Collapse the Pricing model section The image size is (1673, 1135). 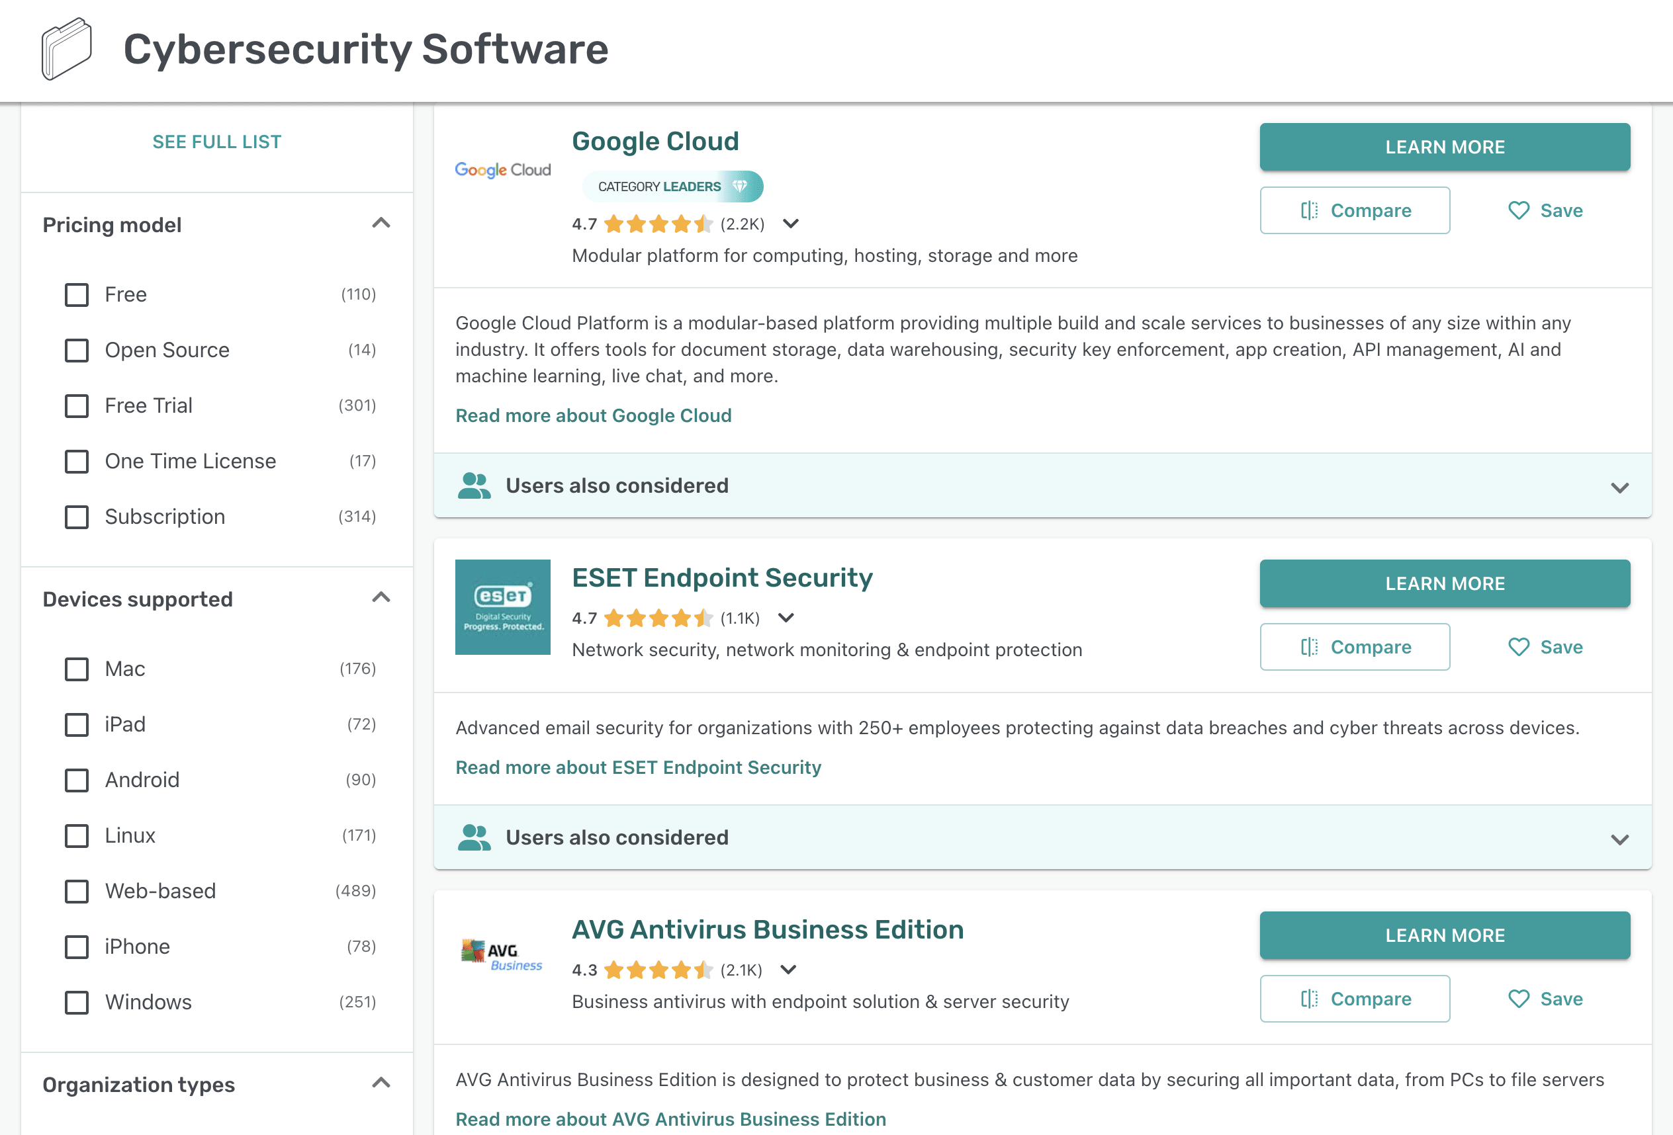(x=382, y=224)
